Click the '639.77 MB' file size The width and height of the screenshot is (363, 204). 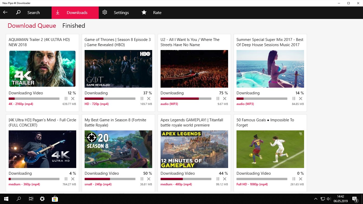(69, 104)
